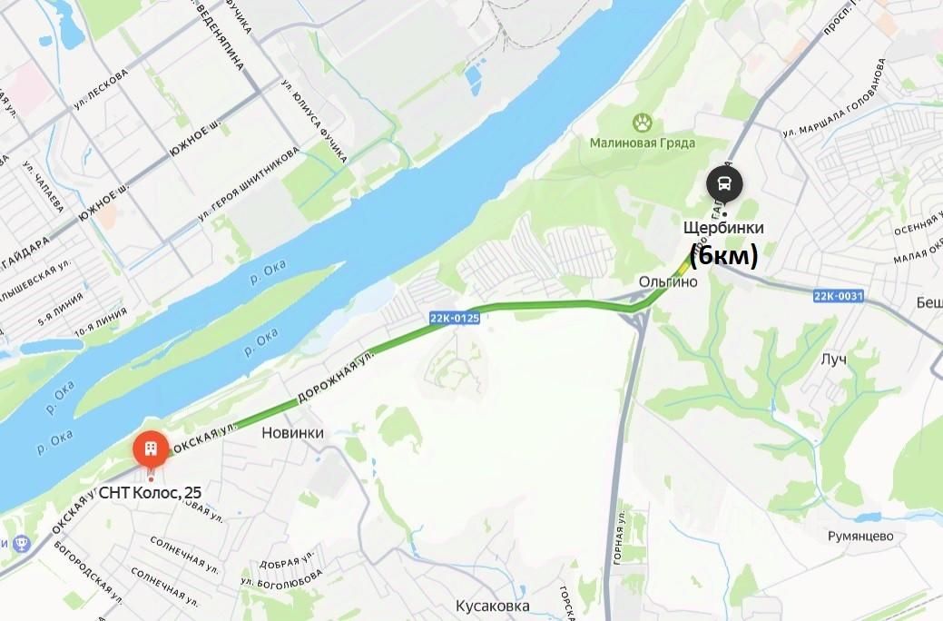Click the 22К-0031 road shield

tap(839, 295)
